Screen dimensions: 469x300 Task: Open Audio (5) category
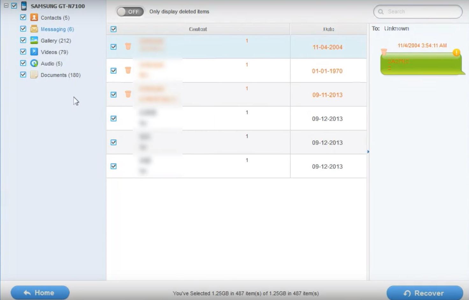(52, 64)
